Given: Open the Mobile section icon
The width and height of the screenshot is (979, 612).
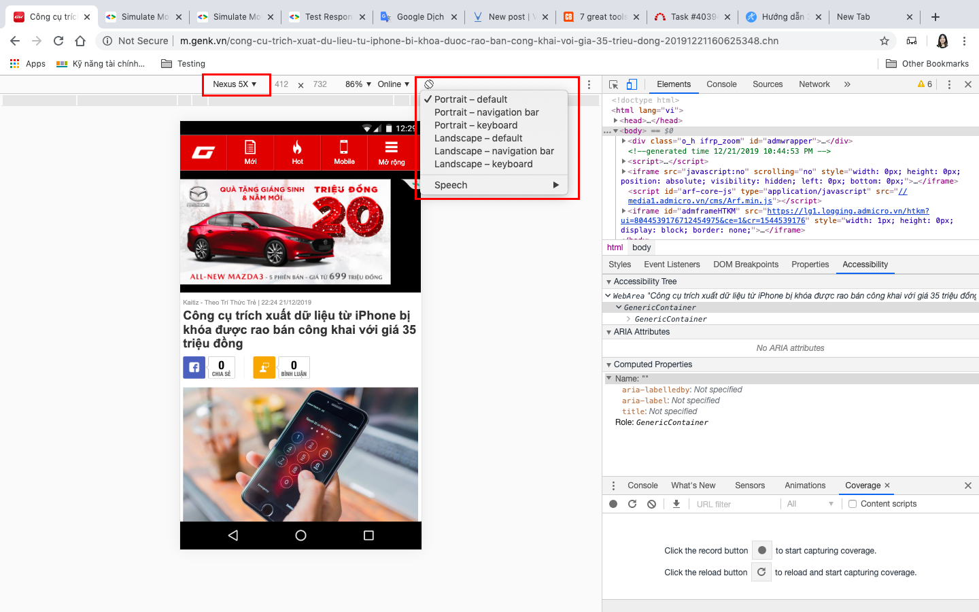Looking at the screenshot, I should click(x=344, y=152).
